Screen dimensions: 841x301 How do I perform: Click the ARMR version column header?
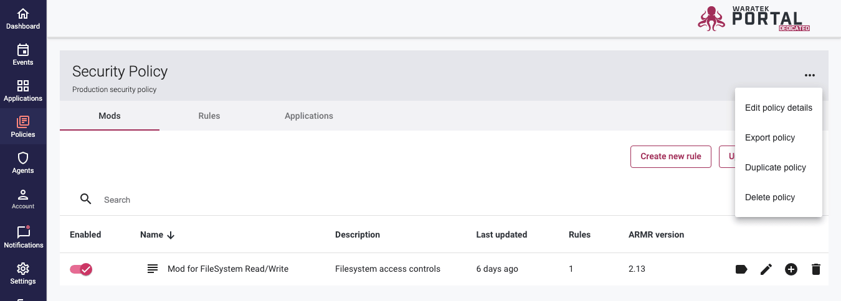(656, 234)
